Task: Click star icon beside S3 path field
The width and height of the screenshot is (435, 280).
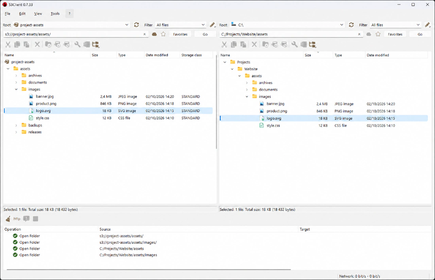Action: [x=163, y=34]
